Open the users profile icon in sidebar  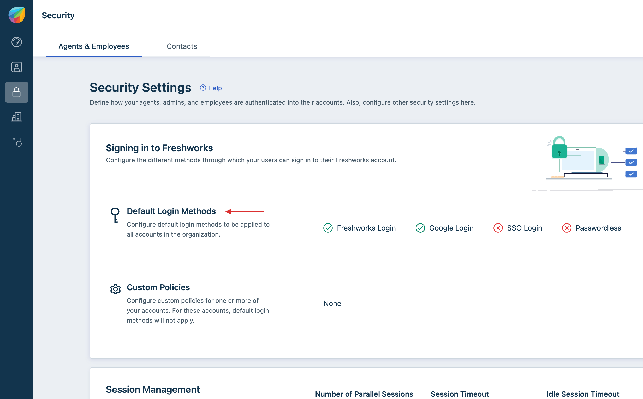(x=17, y=67)
